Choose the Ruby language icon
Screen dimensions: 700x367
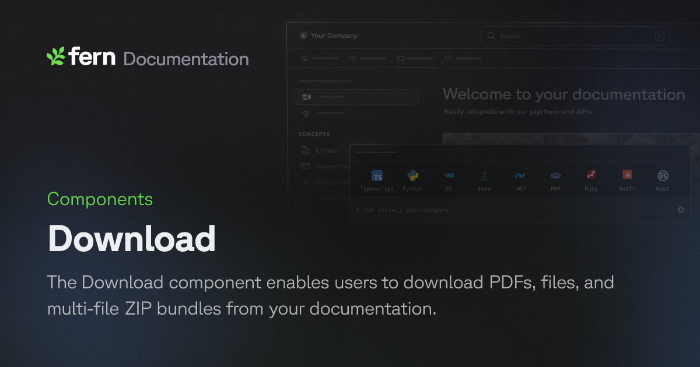[x=591, y=175]
